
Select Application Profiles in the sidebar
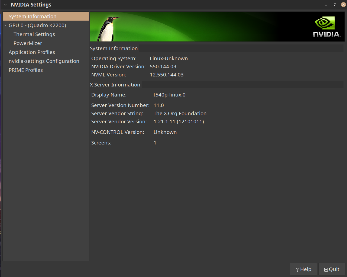pyautogui.click(x=32, y=52)
